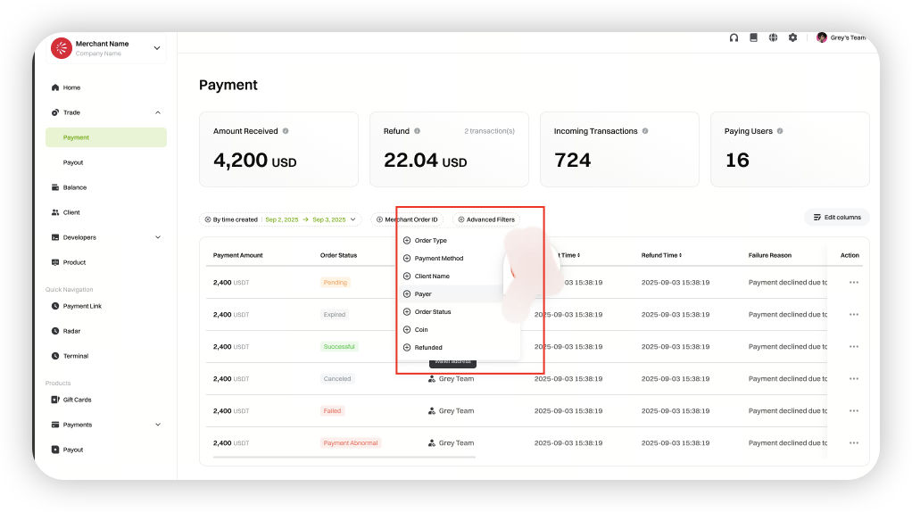Click the globe language icon

773,37
